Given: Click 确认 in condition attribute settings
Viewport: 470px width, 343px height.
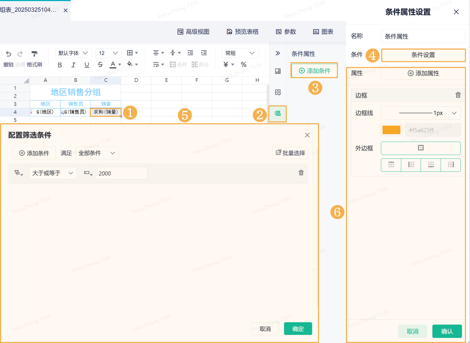Looking at the screenshot, I should (x=447, y=331).
